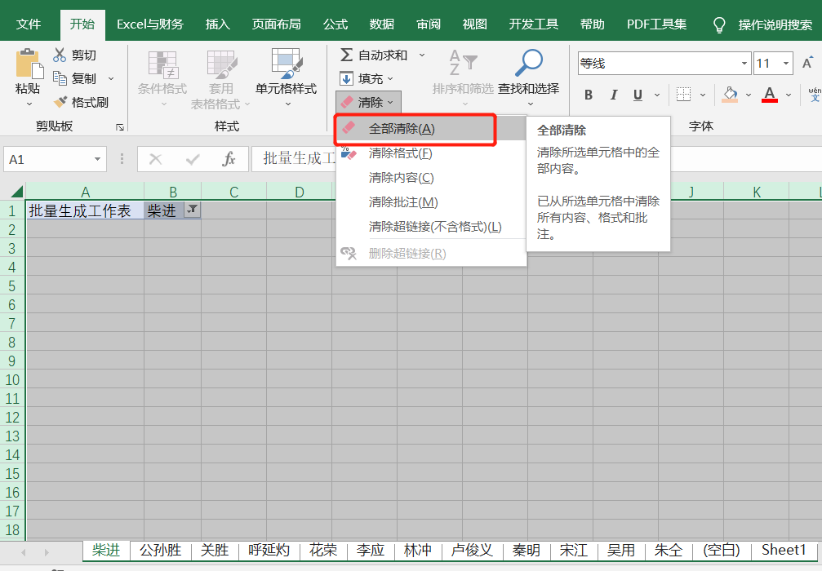Viewport: 822px width, 571px height.
Task: Open the font name dropdown
Action: point(744,64)
